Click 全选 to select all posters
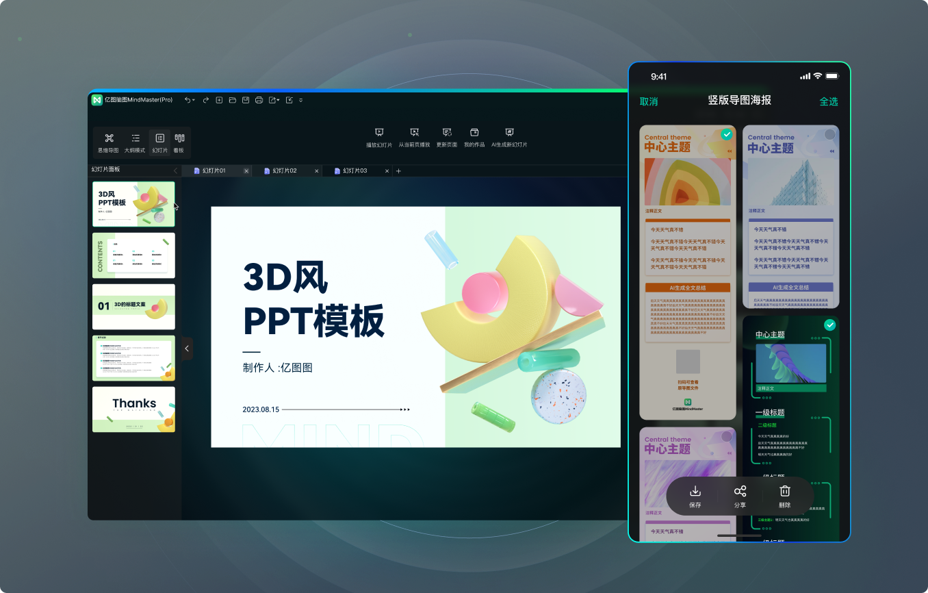The width and height of the screenshot is (928, 593). point(829,101)
